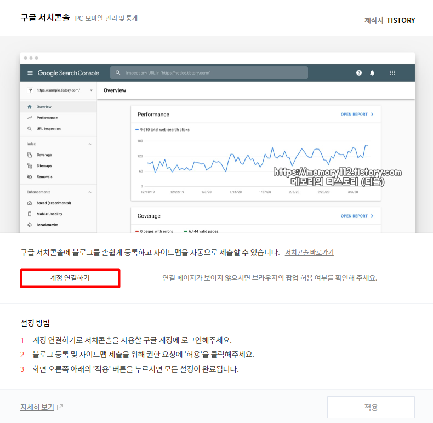The width and height of the screenshot is (433, 423).
Task: Click the TISTORY creator label
Action: pyautogui.click(x=401, y=20)
